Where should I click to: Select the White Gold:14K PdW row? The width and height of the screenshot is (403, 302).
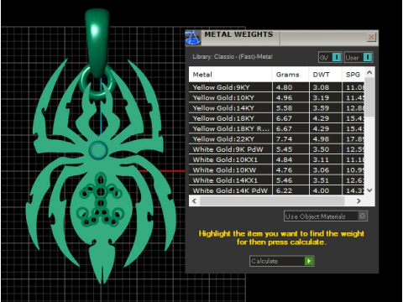pyautogui.click(x=277, y=190)
